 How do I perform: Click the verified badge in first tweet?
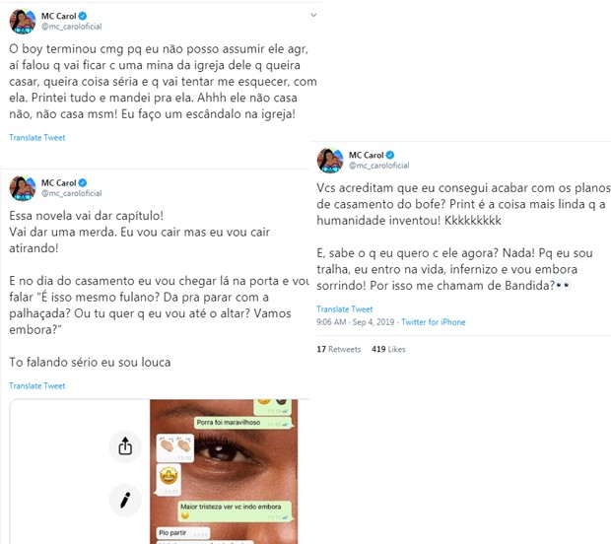[83, 16]
